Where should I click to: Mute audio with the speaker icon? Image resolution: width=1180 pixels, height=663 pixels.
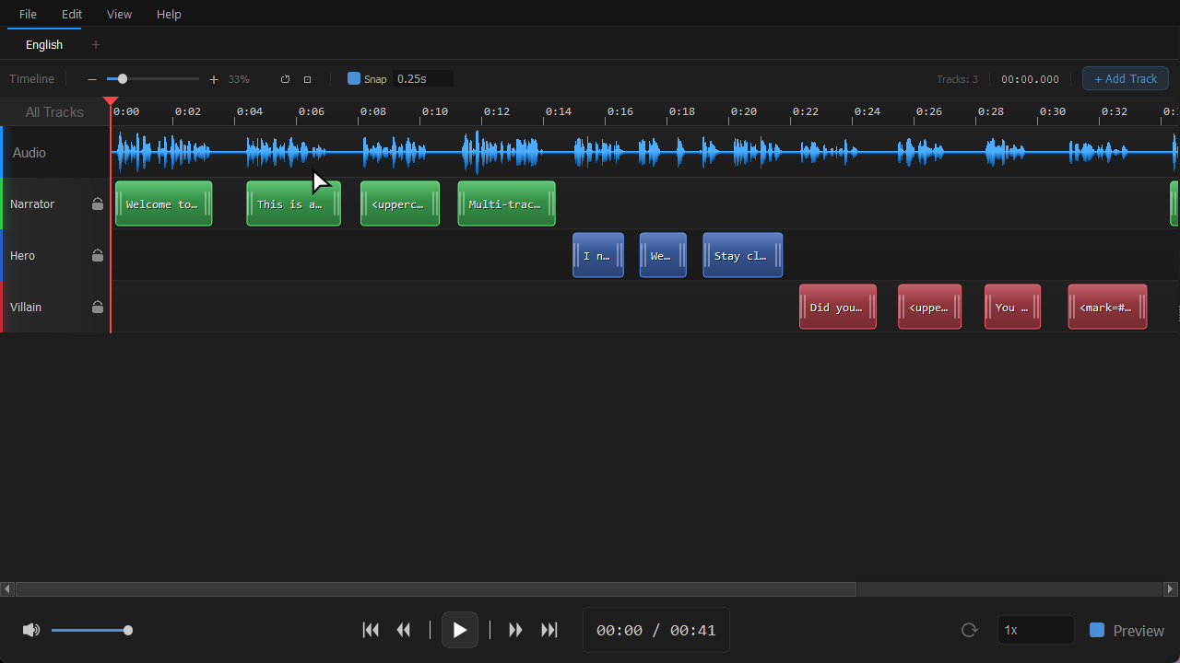31,630
